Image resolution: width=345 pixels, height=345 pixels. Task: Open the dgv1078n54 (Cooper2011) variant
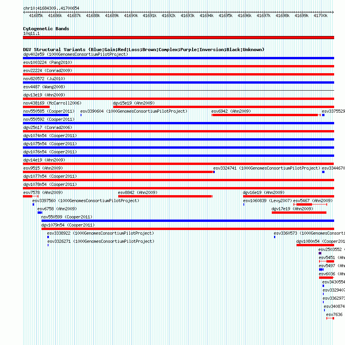(50, 184)
